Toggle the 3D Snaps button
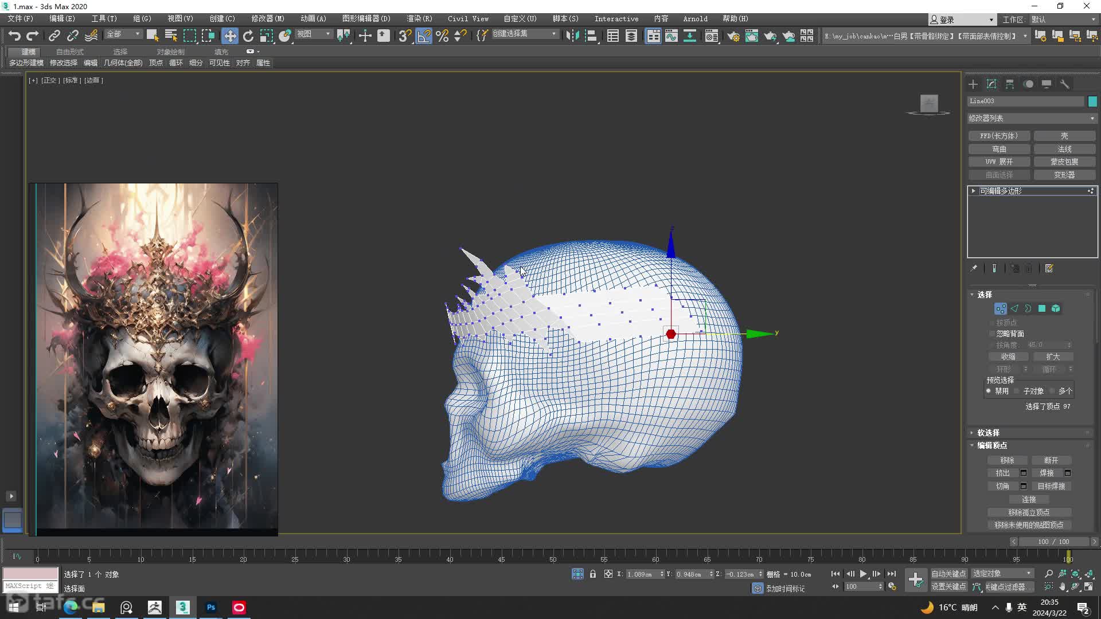Screen dimensions: 1101x619 (x=405, y=36)
